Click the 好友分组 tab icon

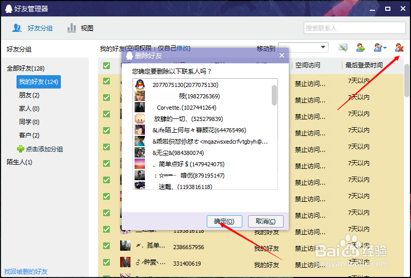point(17,28)
